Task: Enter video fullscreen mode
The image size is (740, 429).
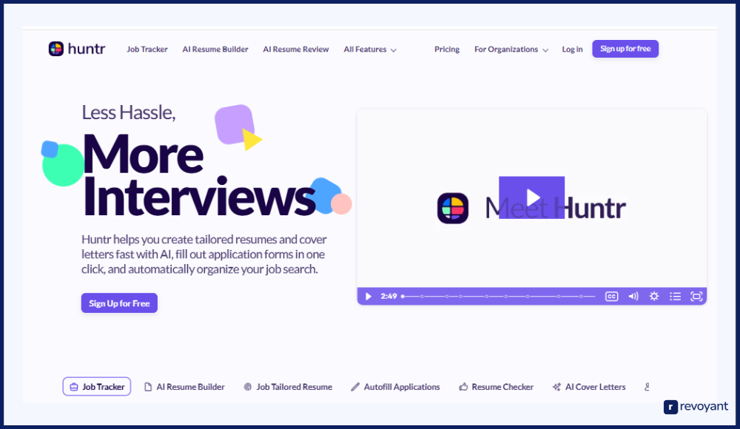Action: pyautogui.click(x=696, y=297)
